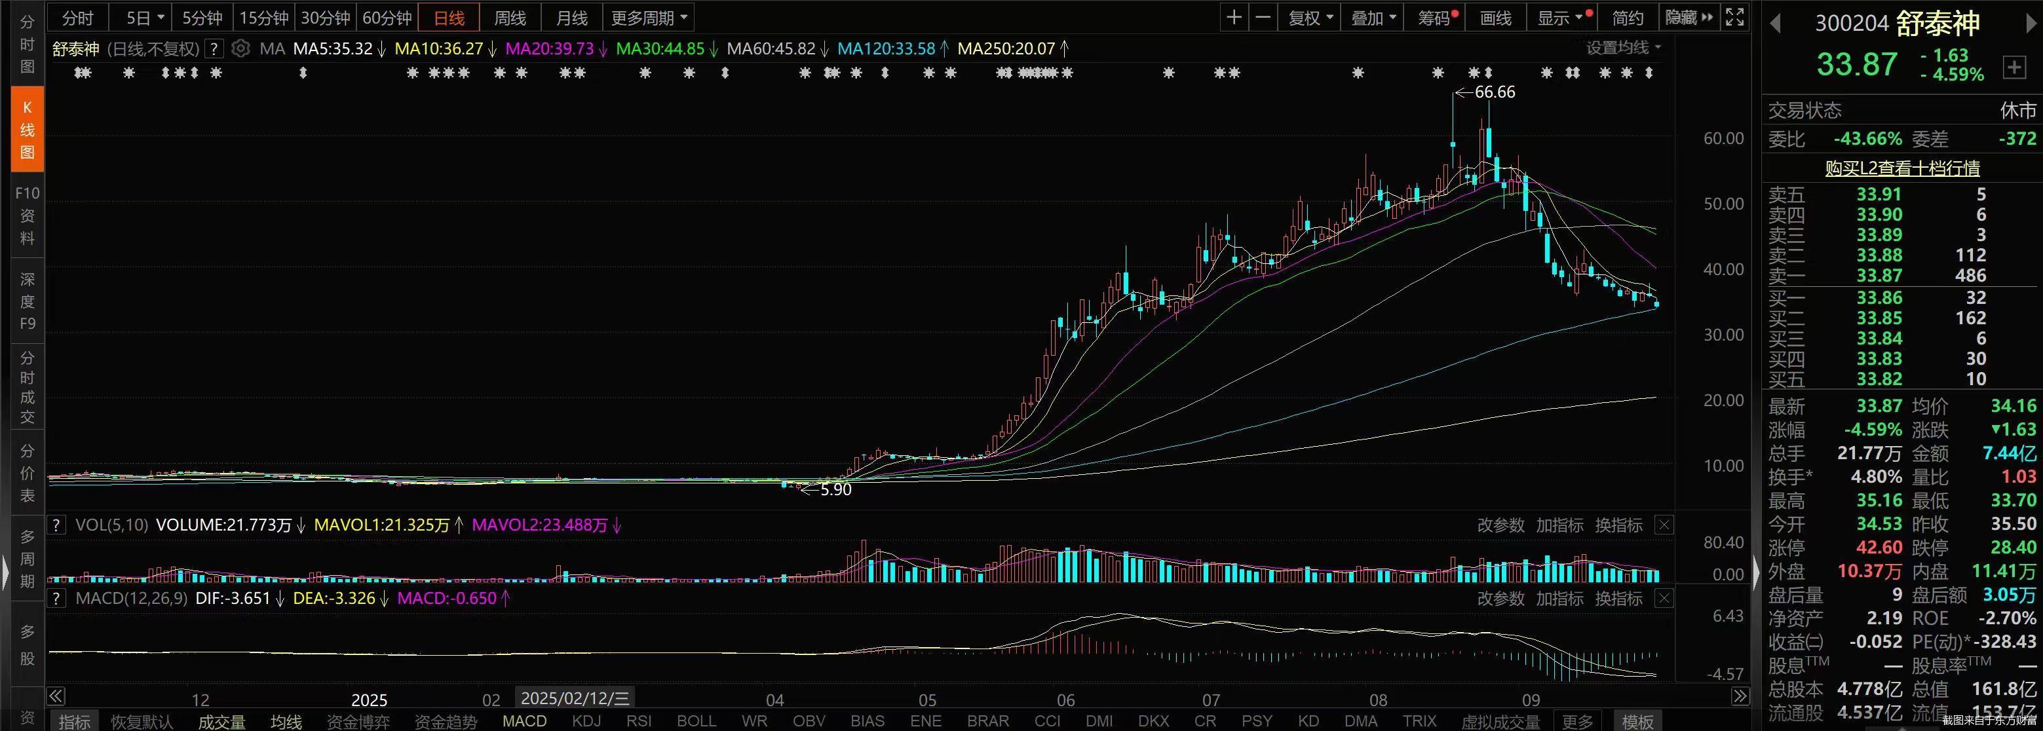Close the VOL indicator panel
This screenshot has height=731, width=2043.
point(1664,525)
